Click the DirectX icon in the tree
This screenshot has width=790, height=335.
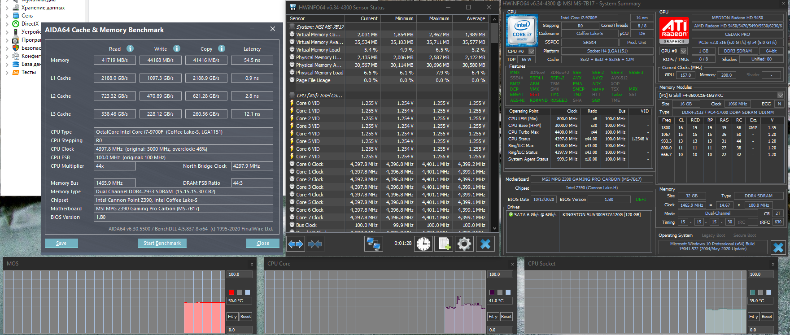(x=16, y=23)
